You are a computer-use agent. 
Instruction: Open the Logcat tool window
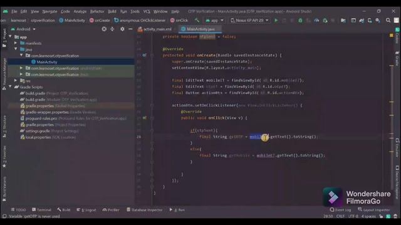[x=86, y=210]
